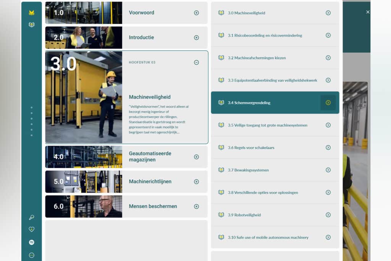Screen dimensions: 391x261
Task: Open the Introductie chapter link
Action: [x=142, y=37]
